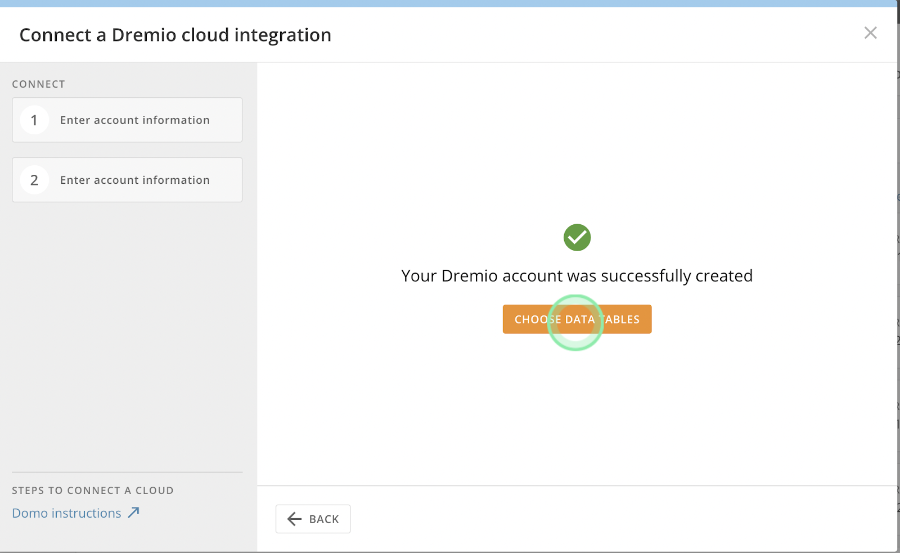Select step 1 Enter account information
The height and width of the screenshot is (553, 900).
click(x=127, y=120)
